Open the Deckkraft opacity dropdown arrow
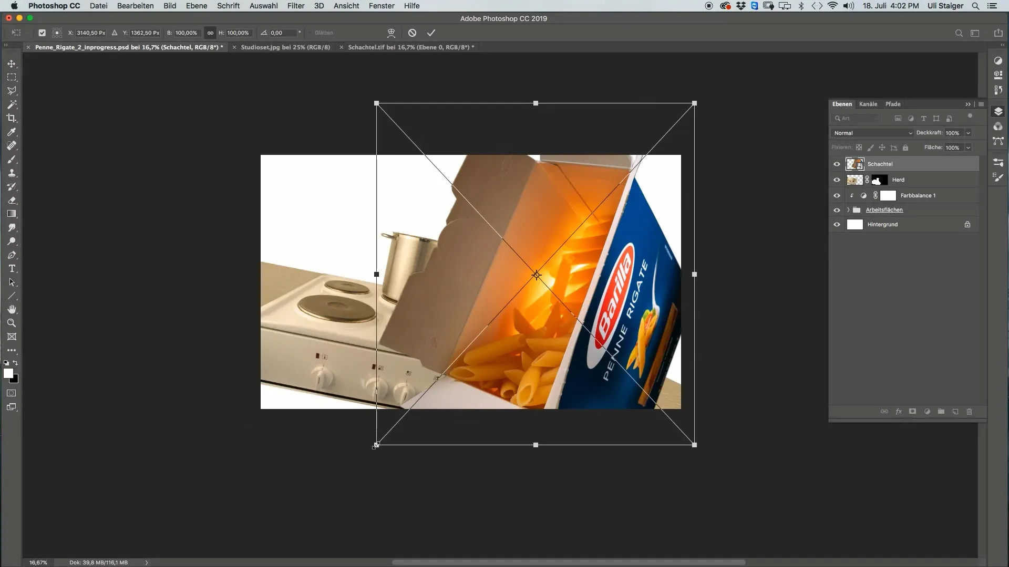The height and width of the screenshot is (567, 1009). [x=968, y=133]
